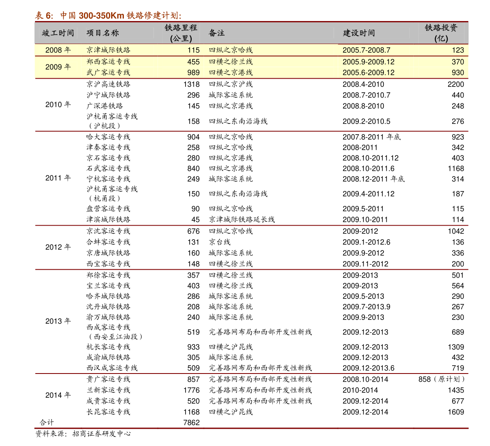Click the investment value 123
The width and height of the screenshot is (490, 446).
click(x=457, y=50)
